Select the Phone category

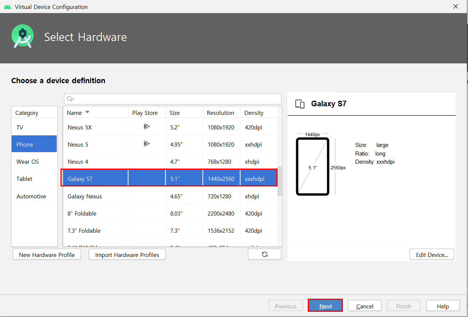pos(34,144)
